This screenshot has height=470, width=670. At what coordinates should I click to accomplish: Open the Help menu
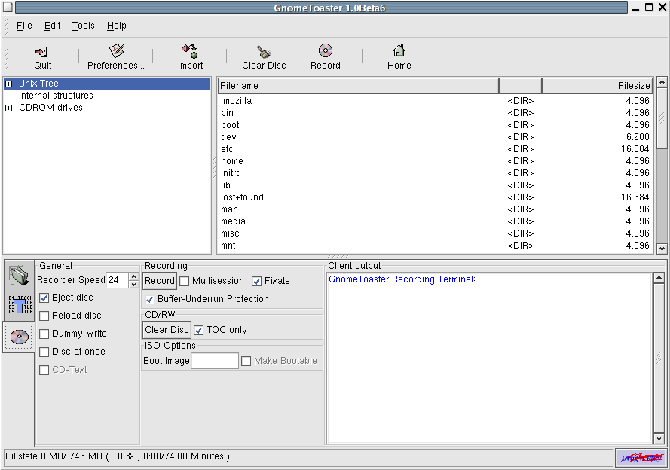[116, 26]
